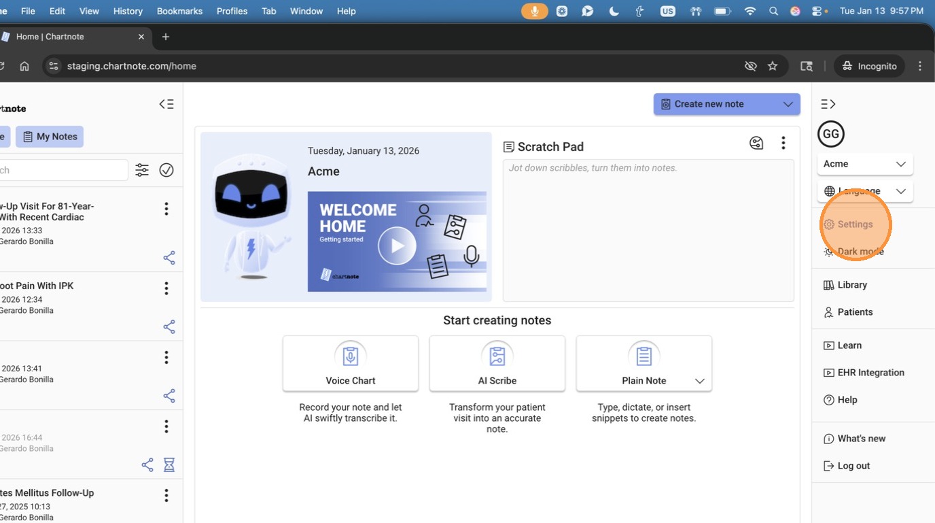Click the orange microphone icon in the menu bar

(x=535, y=11)
